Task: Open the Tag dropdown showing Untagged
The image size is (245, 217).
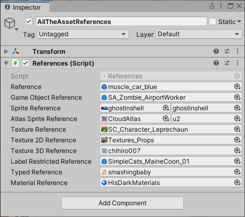Action: point(83,34)
